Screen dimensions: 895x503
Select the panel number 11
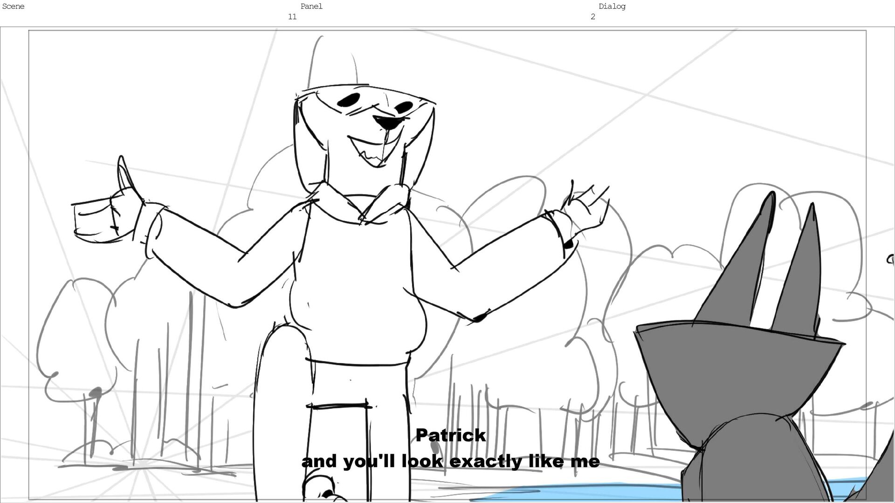(x=292, y=17)
